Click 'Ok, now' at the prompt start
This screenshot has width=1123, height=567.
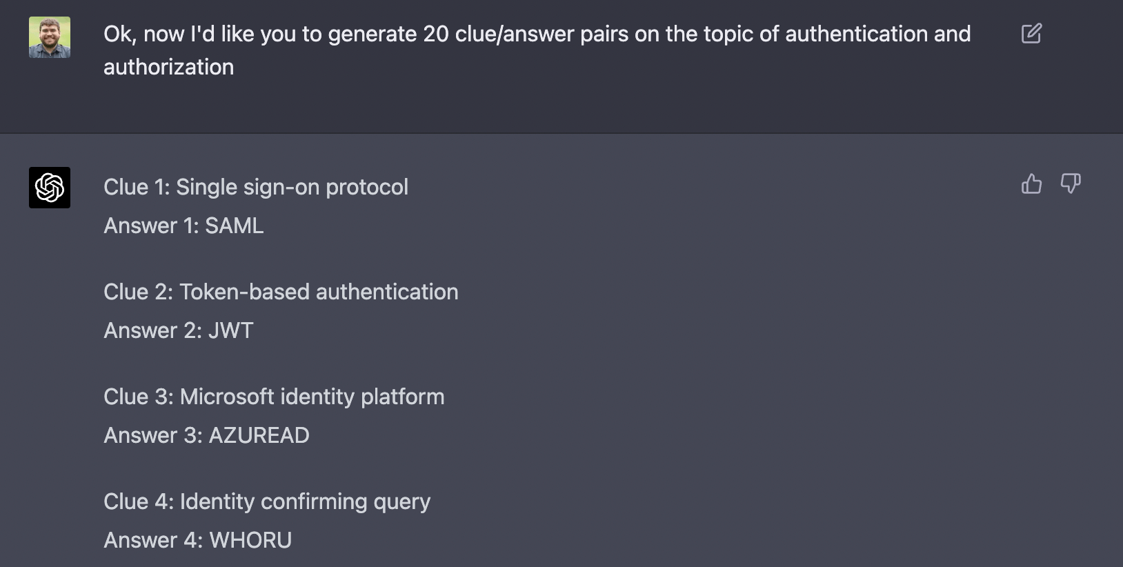[144, 34]
